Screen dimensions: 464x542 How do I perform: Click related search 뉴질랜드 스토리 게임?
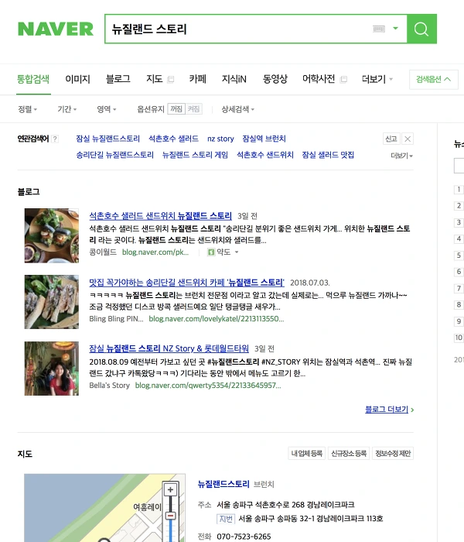click(195, 155)
